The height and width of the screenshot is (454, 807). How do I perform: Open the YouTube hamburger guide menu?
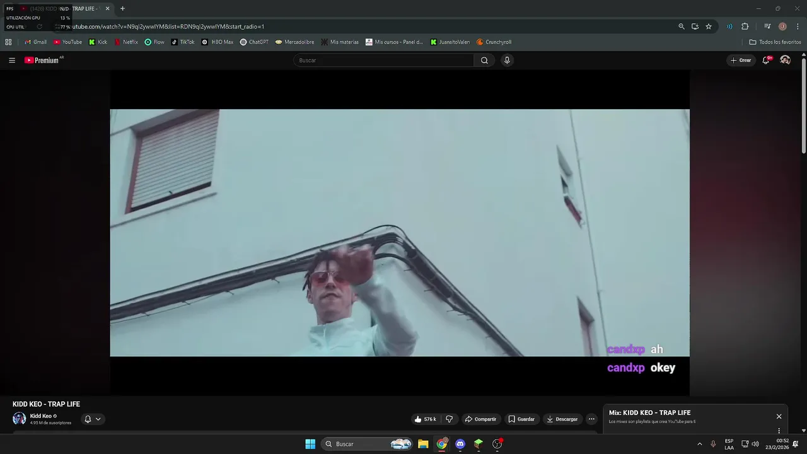click(x=12, y=61)
